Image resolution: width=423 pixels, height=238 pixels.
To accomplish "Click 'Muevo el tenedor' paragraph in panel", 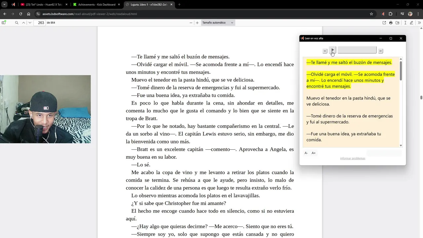I will [348, 101].
